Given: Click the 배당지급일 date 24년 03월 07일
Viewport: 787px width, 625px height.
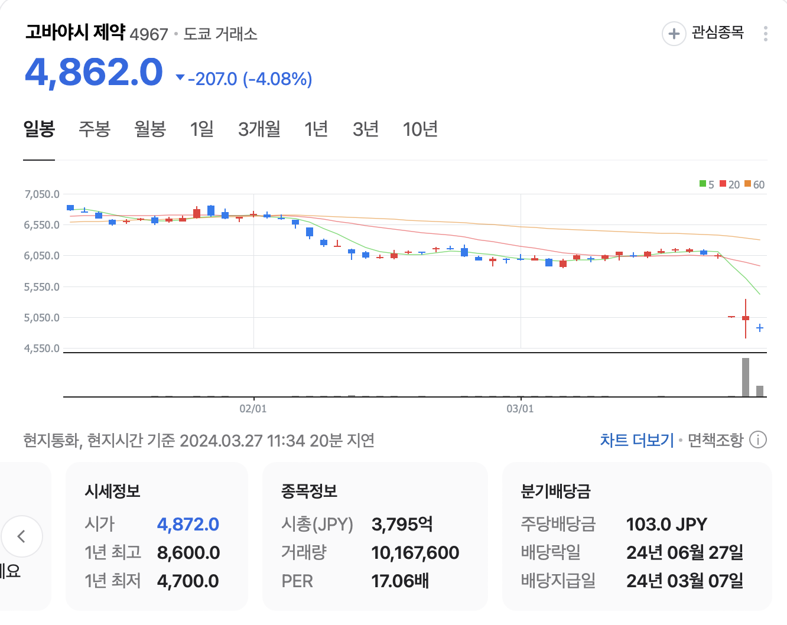Looking at the screenshot, I should 685,581.
